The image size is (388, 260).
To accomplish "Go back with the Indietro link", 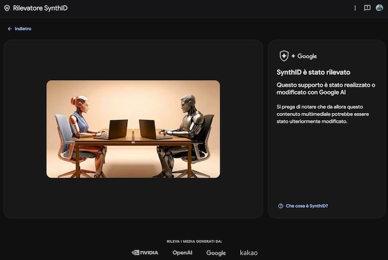I will tap(19, 29).
